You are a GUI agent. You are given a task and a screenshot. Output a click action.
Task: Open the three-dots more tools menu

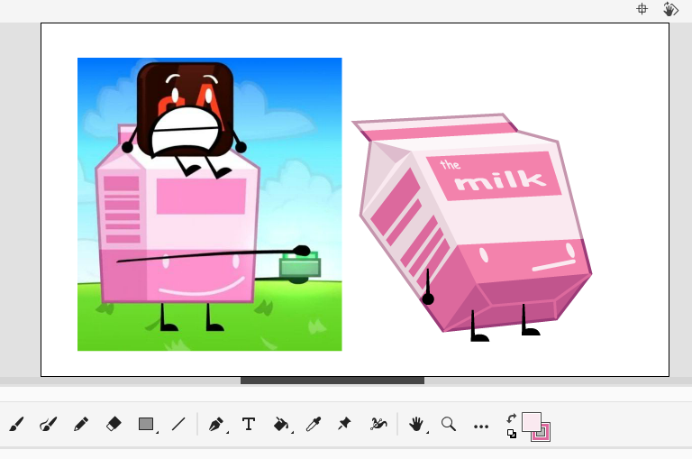[x=480, y=427]
